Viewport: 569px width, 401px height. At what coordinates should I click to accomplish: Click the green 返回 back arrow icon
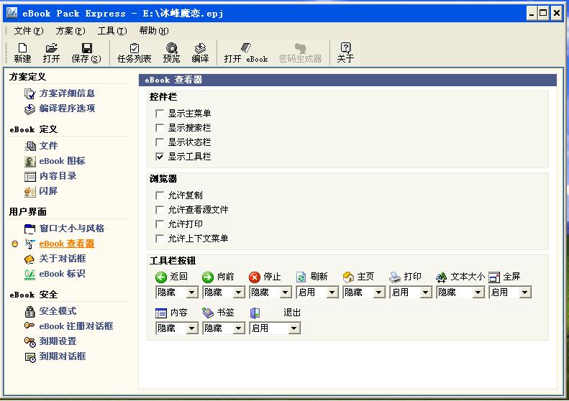pos(160,277)
